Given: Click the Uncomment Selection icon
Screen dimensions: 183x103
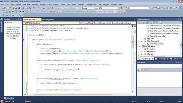Looking at the screenshot, I should coord(31,11).
